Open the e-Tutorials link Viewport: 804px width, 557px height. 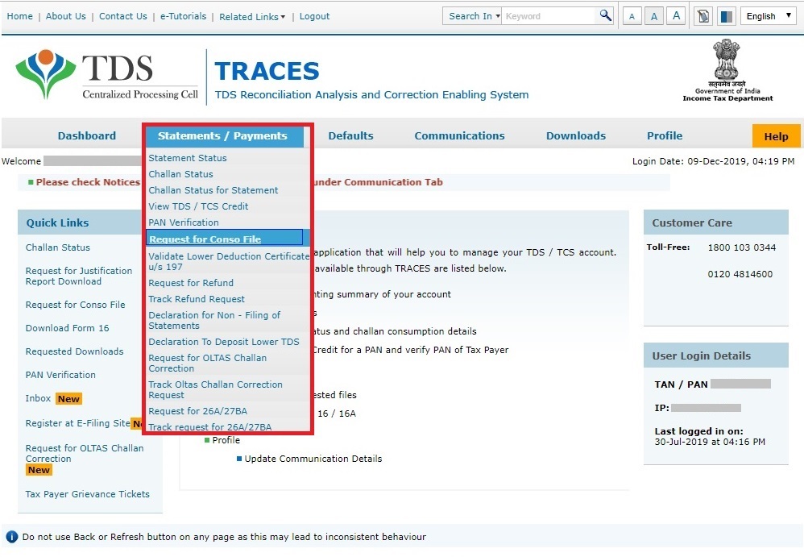(x=183, y=16)
